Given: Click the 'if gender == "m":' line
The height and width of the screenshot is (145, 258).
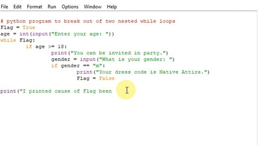Looking at the screenshot, I should click(x=78, y=66).
